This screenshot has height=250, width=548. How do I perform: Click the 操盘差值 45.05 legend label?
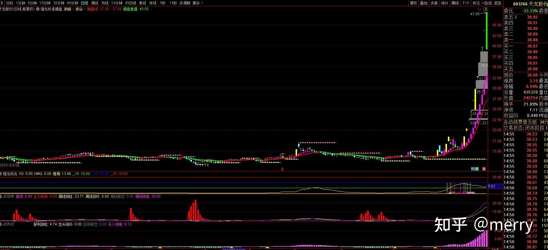[136, 9]
